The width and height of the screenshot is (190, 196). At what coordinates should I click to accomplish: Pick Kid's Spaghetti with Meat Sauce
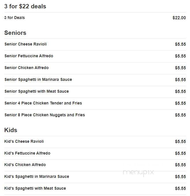click(35, 189)
